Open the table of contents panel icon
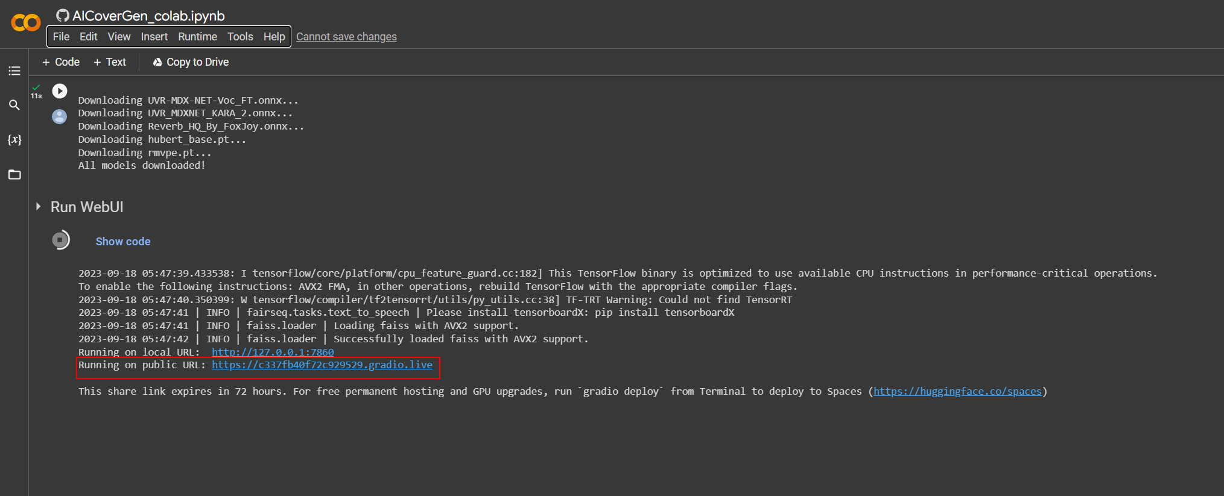1224x496 pixels. (14, 71)
